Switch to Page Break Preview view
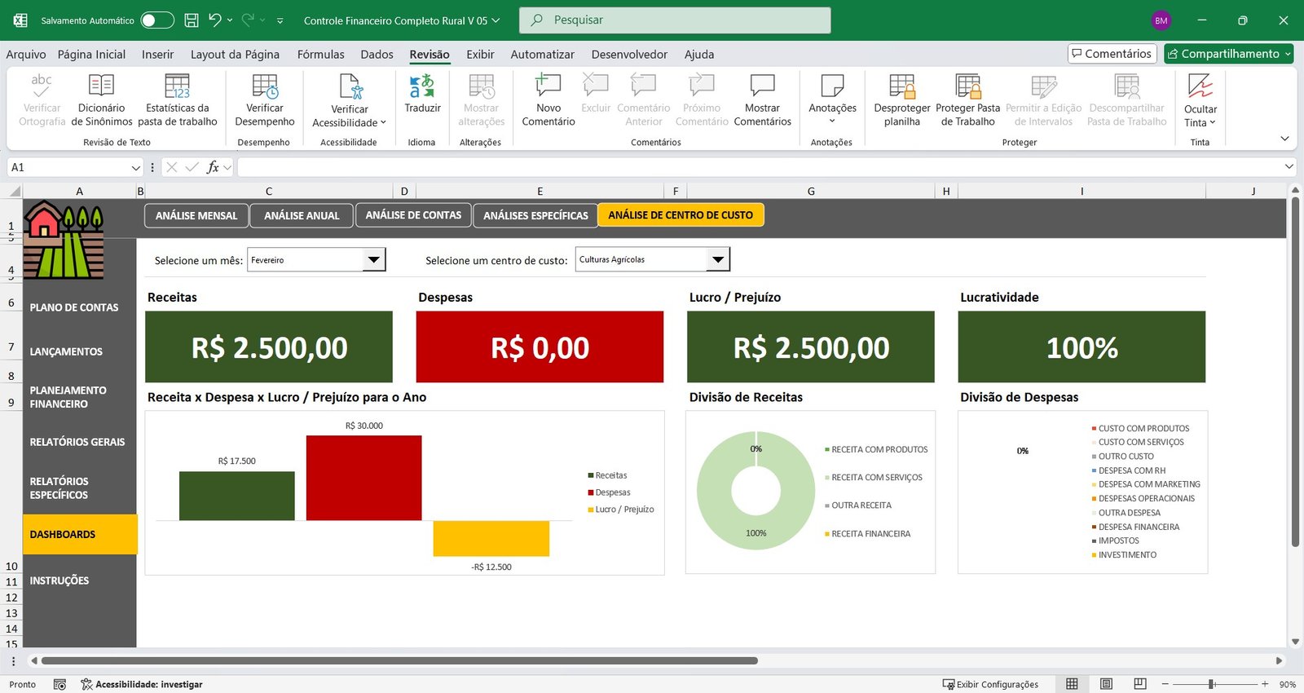The width and height of the screenshot is (1304, 693). click(x=1140, y=684)
